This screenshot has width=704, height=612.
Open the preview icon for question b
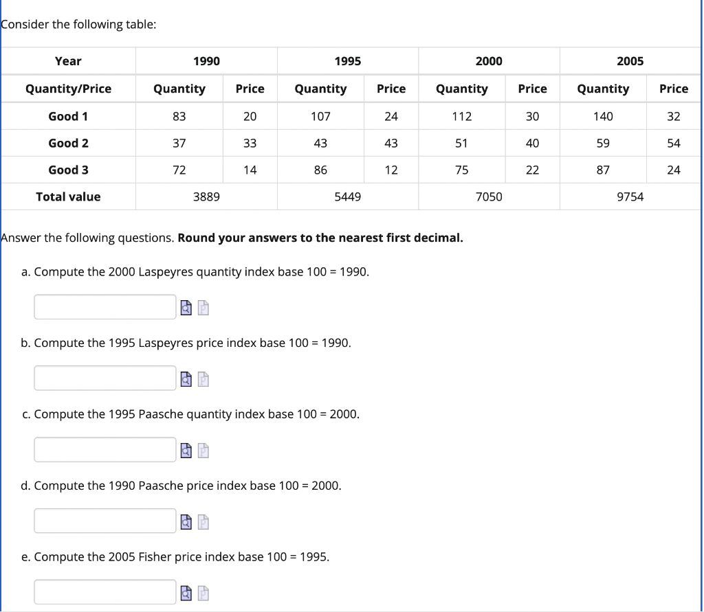point(186,378)
